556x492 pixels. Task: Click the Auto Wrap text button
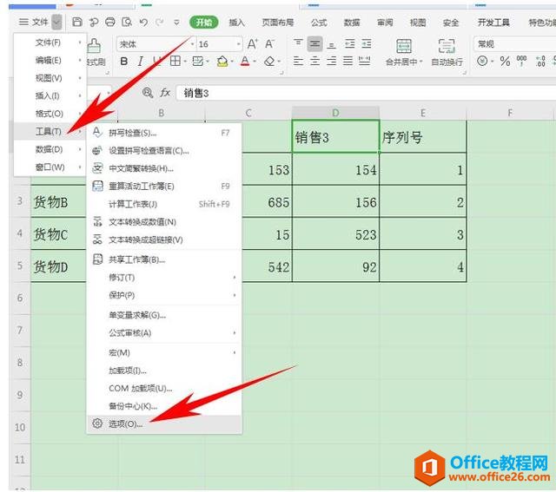[x=447, y=52]
